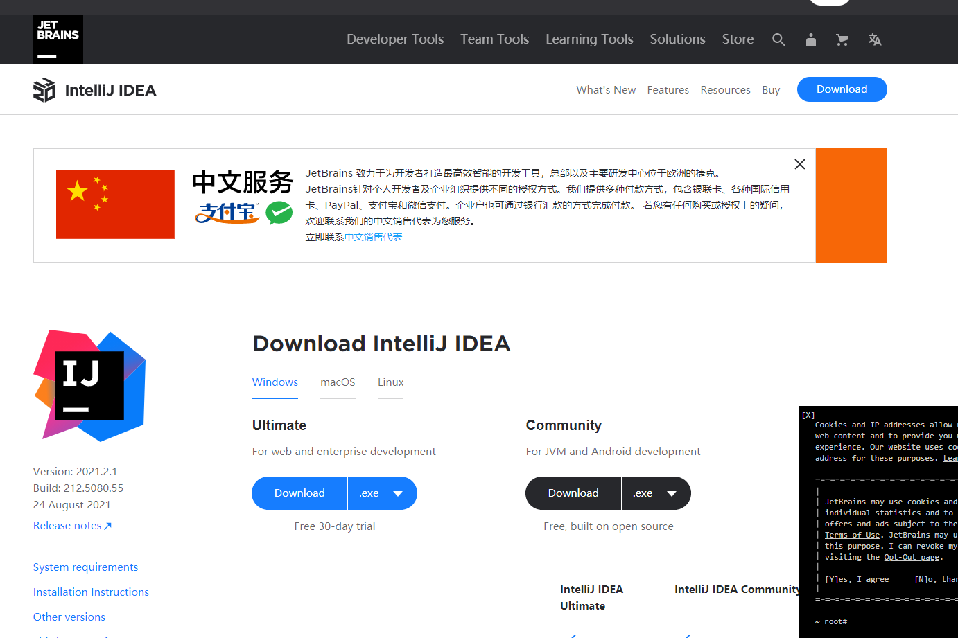
Task: Click the WeChat Pay icon in the banner
Action: coord(279,213)
